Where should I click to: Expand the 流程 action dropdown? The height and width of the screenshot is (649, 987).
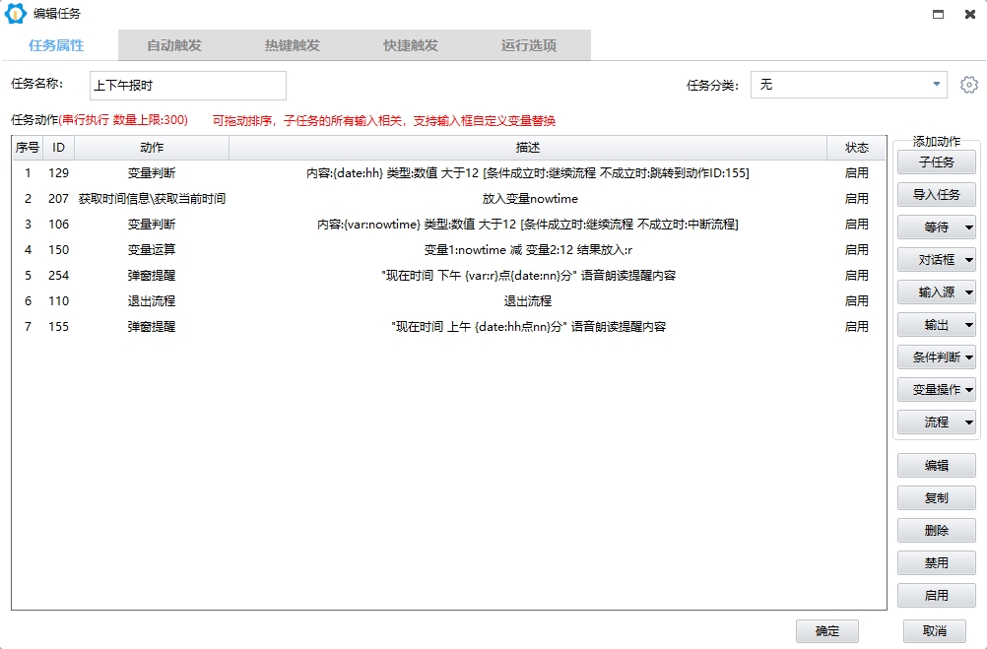[935, 422]
